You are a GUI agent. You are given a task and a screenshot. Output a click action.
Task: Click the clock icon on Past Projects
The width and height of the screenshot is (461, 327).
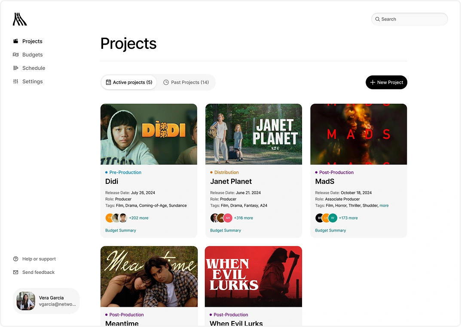point(166,82)
